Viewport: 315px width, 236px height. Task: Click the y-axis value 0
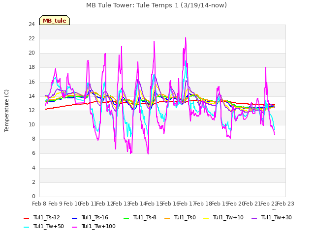[x=33, y=196]
